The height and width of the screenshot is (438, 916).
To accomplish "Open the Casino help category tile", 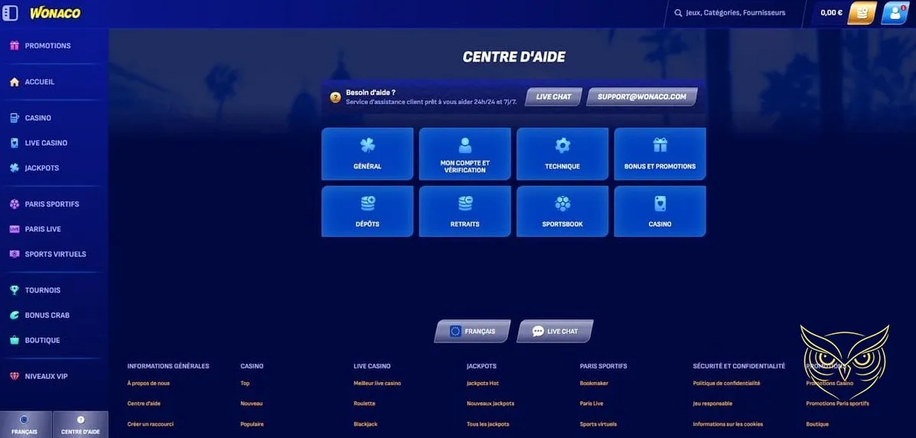I will click(x=660, y=211).
